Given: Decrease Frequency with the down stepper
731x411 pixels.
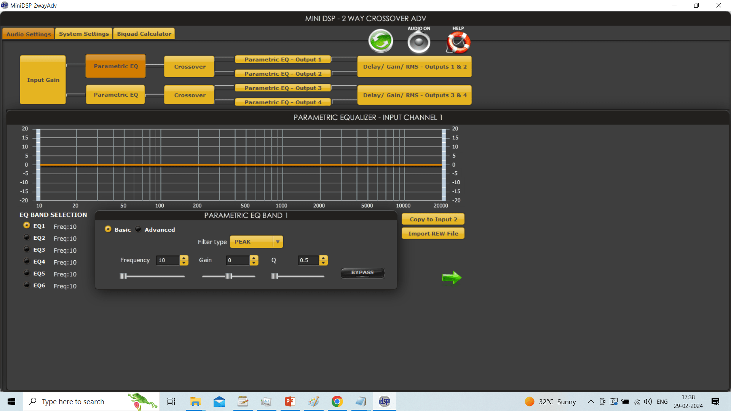Looking at the screenshot, I should point(184,263).
